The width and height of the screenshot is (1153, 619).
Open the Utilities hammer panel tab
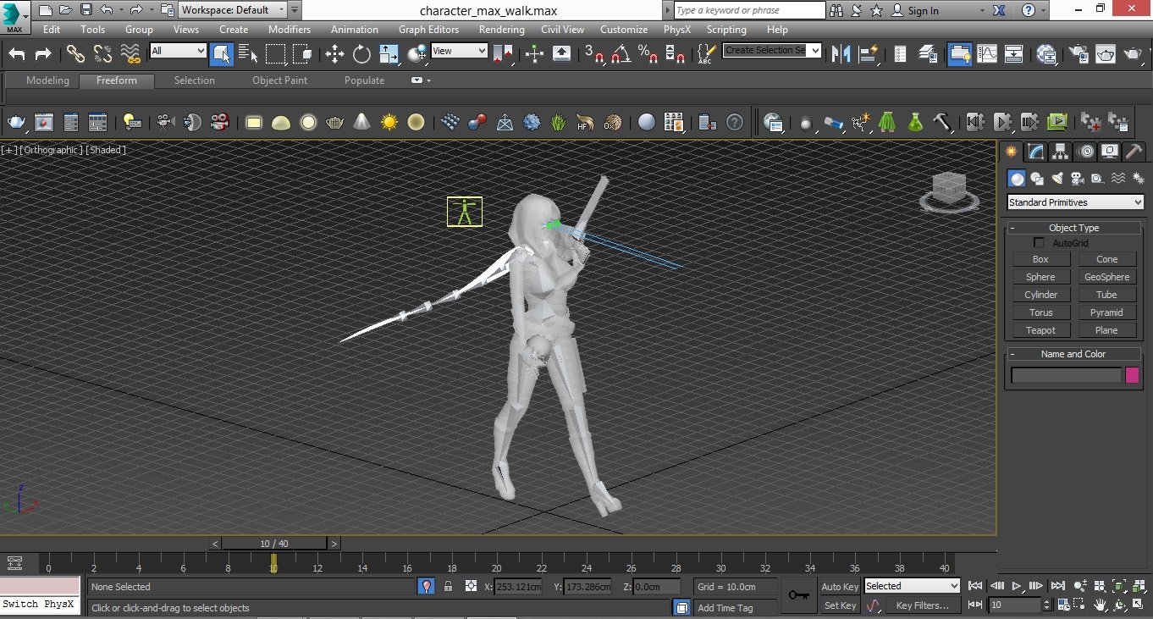(1134, 152)
